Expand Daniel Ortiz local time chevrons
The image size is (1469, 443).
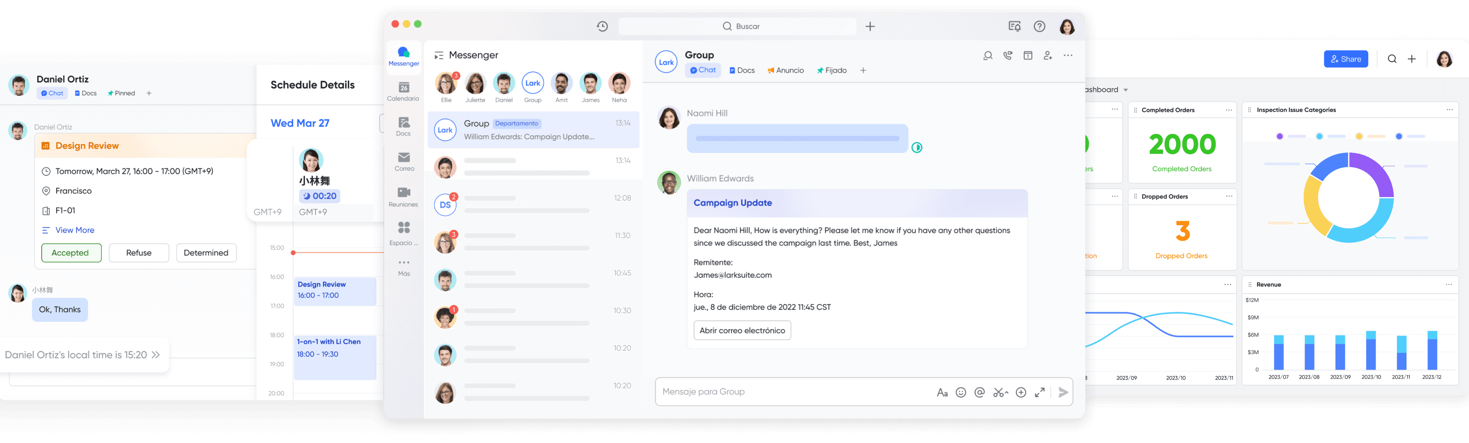point(156,354)
